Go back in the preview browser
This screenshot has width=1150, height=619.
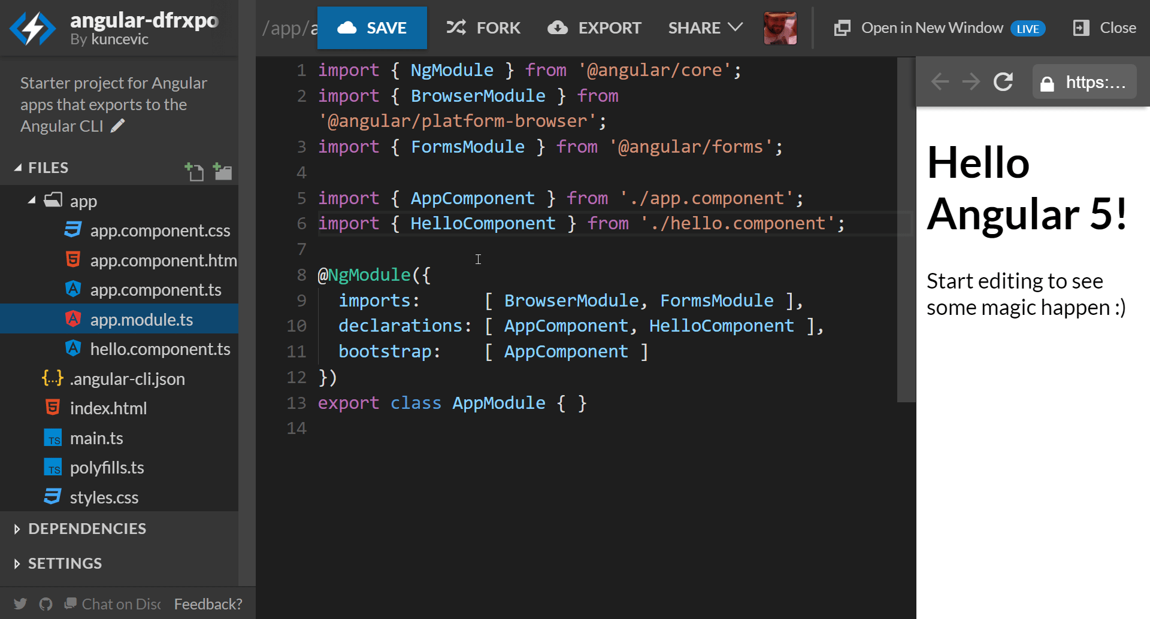click(x=940, y=82)
